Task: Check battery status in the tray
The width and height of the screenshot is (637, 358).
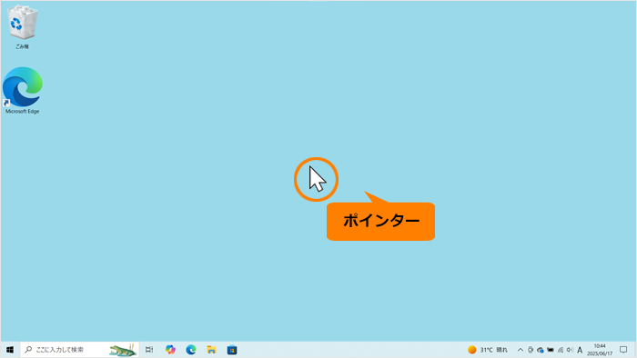Action: pyautogui.click(x=551, y=350)
